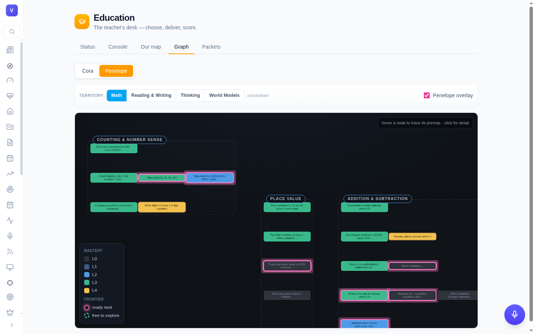534x334 pixels.
Task: Switch to the Packets tab
Action: pyautogui.click(x=211, y=47)
